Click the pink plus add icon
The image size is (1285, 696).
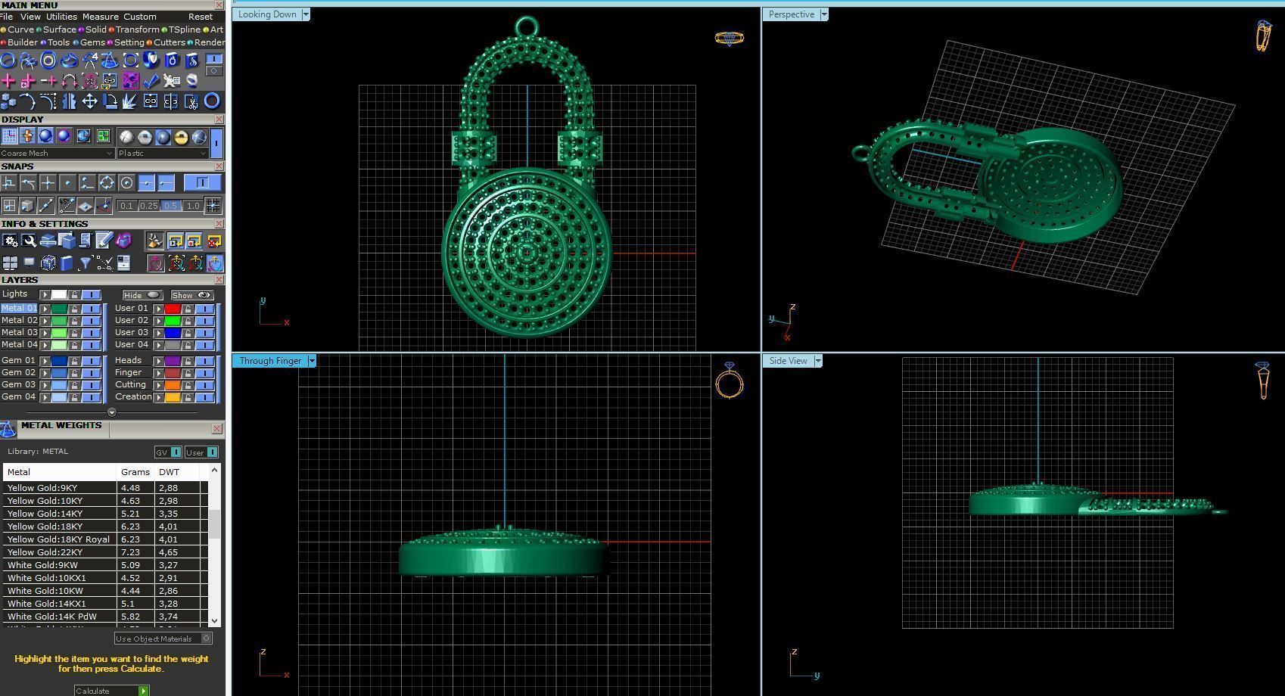[8, 80]
